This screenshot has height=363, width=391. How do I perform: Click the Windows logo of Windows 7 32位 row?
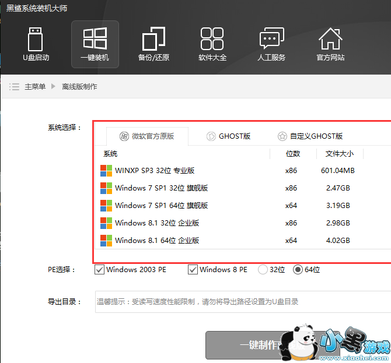tap(106, 188)
